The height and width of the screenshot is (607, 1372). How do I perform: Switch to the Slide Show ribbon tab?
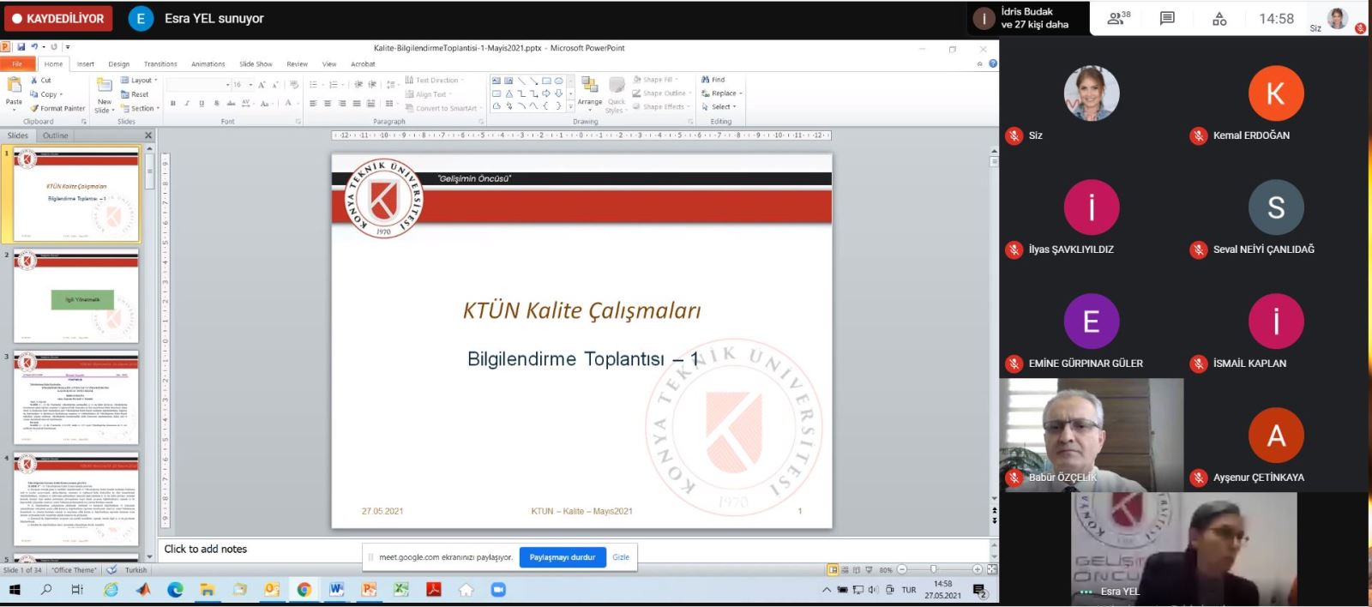(255, 64)
